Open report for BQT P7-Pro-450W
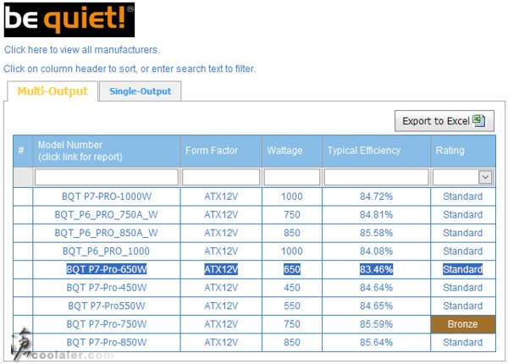Screen dimensions: 508x364 (x=107, y=288)
